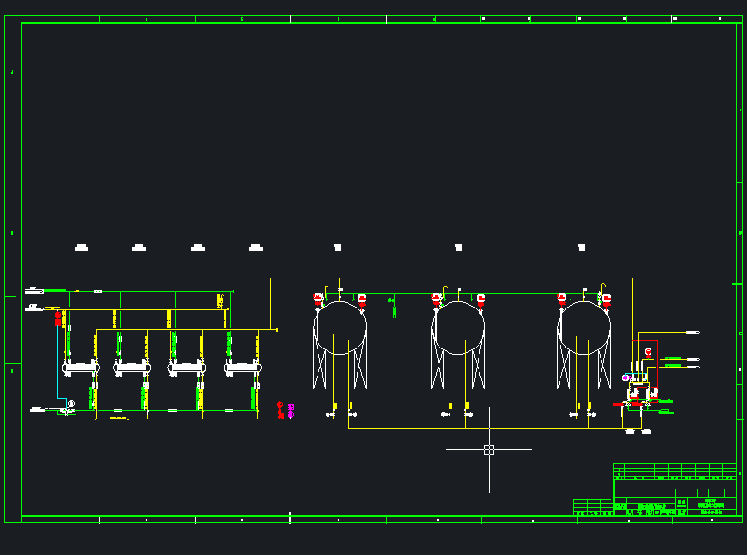Screen dimensions: 747x555
Task: Pick the red valve symbol beside magenta instrument
Action: 280,410
